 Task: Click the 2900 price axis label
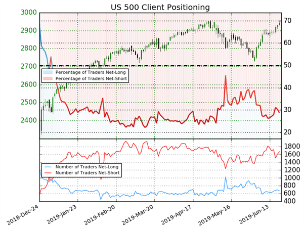tap(29, 30)
